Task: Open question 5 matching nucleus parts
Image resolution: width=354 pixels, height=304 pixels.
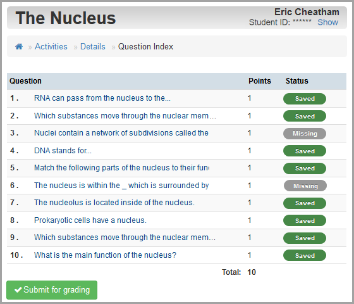Action: tap(121, 168)
